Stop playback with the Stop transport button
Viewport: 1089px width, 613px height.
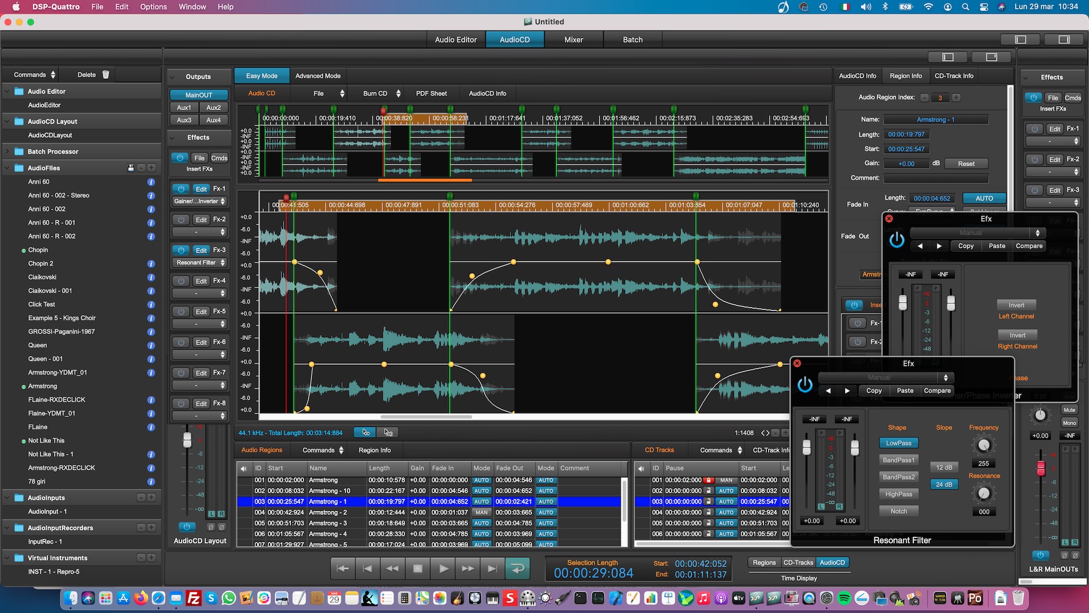417,568
